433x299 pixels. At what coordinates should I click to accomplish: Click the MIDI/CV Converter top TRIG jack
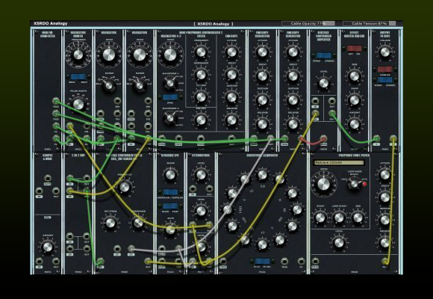click(x=56, y=101)
